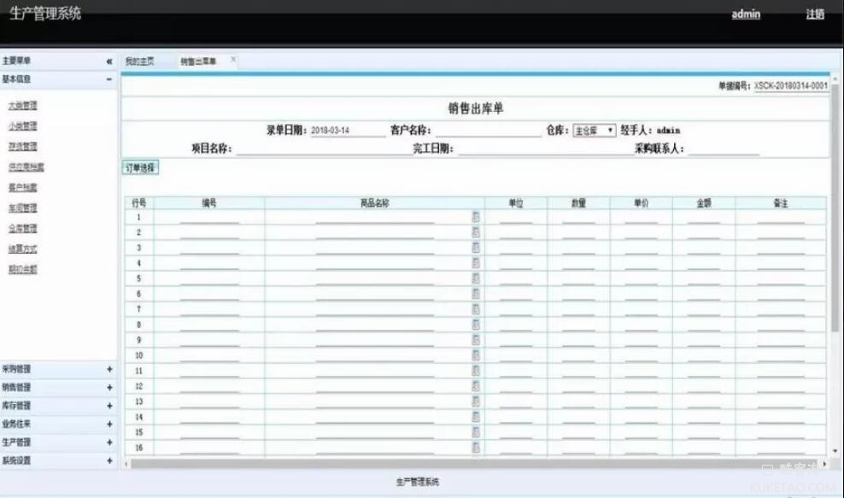Open product lookup icon in row 9
This screenshot has width=844, height=498.
pos(476,340)
